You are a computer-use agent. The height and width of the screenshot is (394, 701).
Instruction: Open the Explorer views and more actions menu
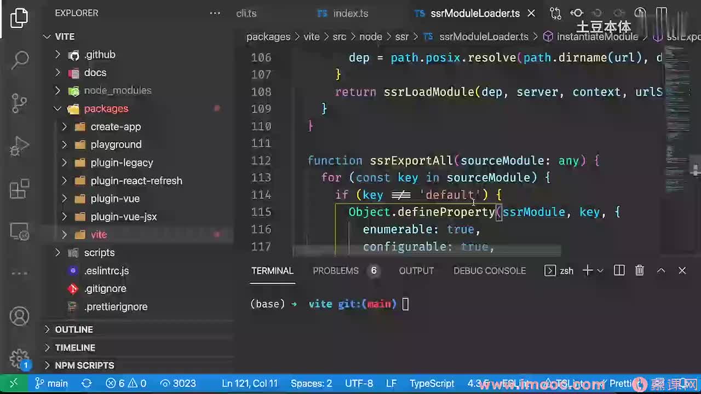pos(215,13)
